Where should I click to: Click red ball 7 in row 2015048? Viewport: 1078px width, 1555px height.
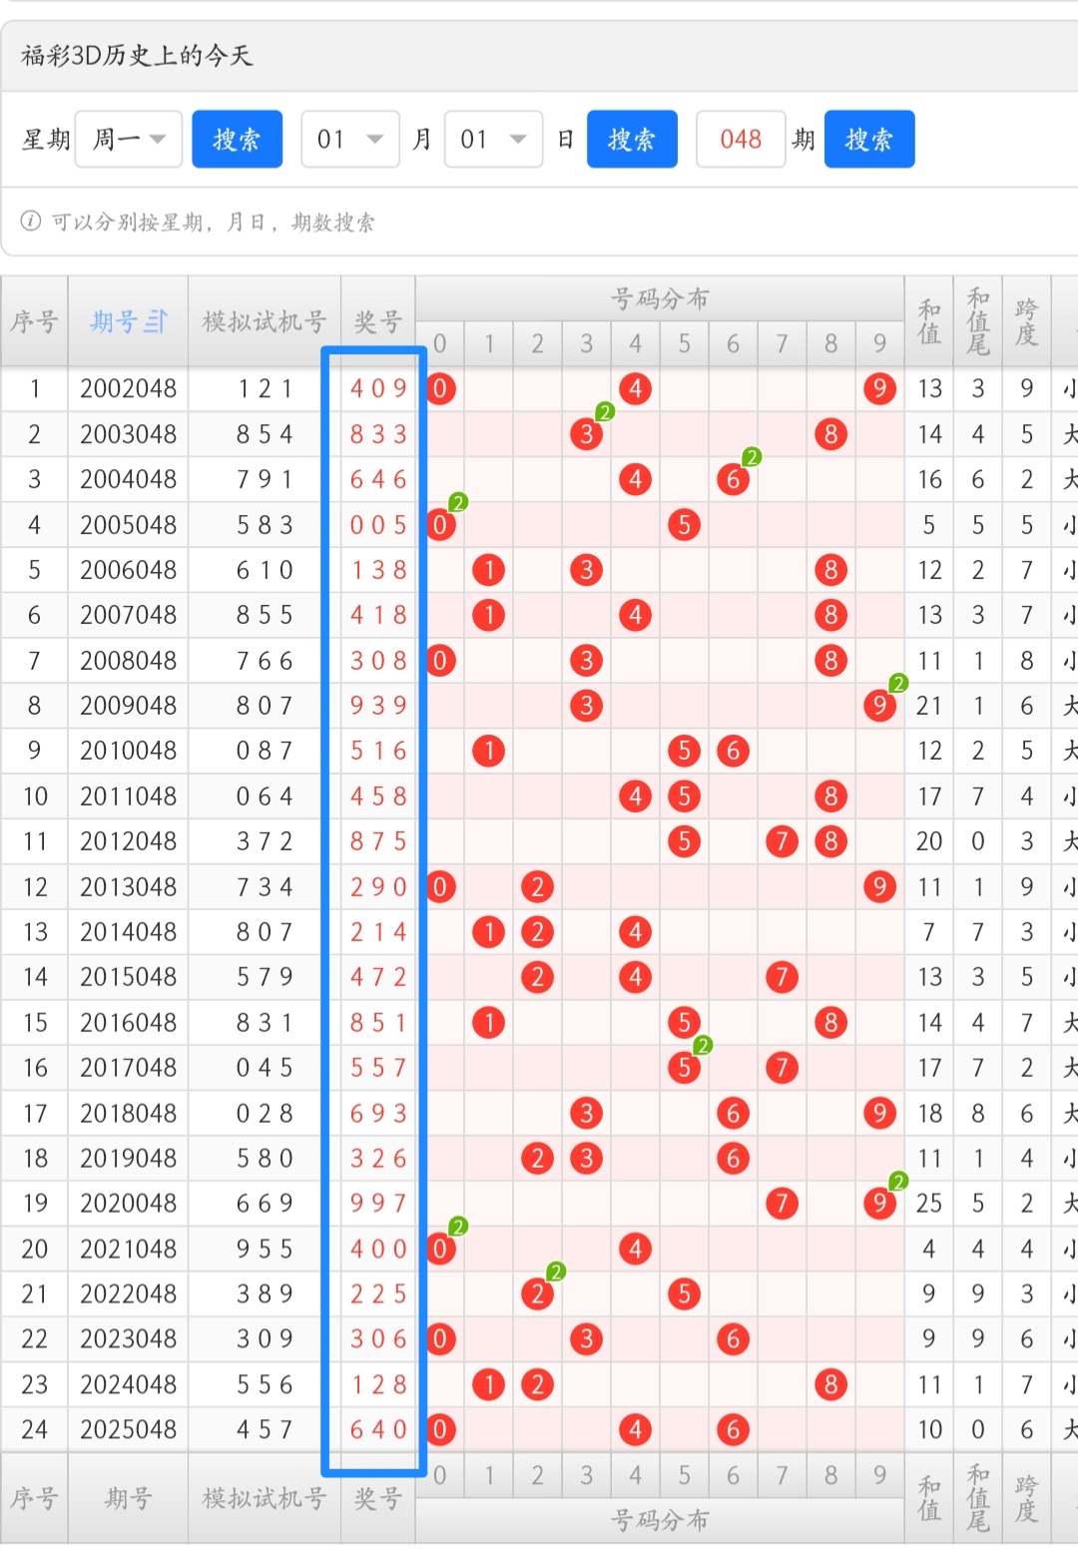point(782,977)
